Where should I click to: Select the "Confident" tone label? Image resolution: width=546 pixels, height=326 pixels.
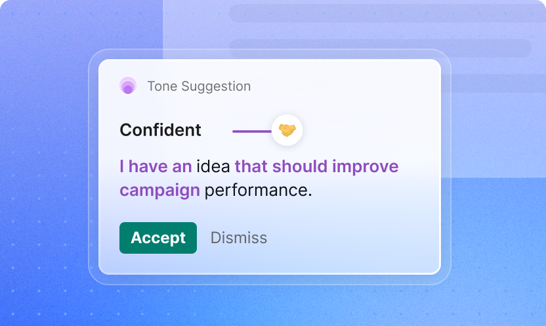160,130
